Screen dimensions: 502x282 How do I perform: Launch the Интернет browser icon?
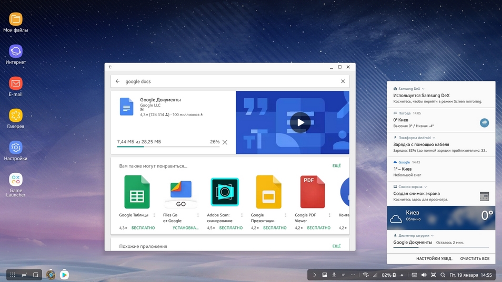tap(15, 55)
